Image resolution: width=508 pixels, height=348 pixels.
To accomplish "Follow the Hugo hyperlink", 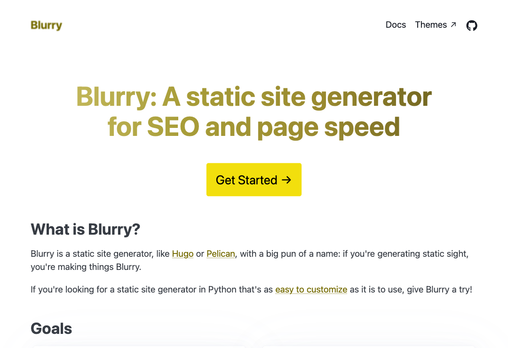I will 183,253.
